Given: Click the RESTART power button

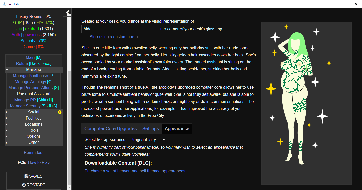Looking at the screenshot, I should 34,185.
